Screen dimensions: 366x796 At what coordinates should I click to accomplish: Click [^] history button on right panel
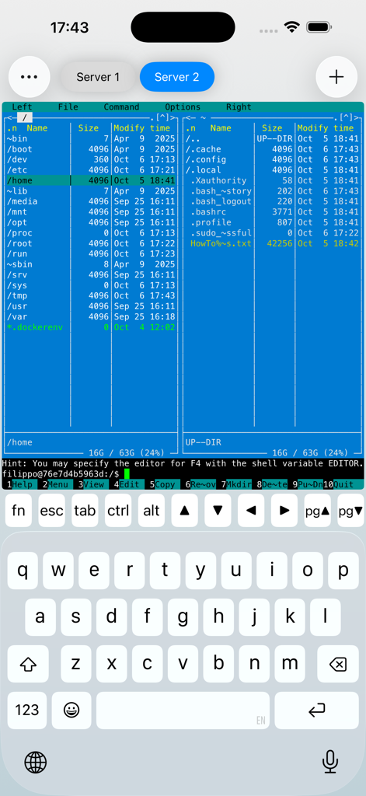348,117
